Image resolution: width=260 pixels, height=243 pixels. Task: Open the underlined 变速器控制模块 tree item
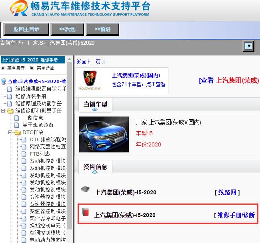tap(48, 204)
